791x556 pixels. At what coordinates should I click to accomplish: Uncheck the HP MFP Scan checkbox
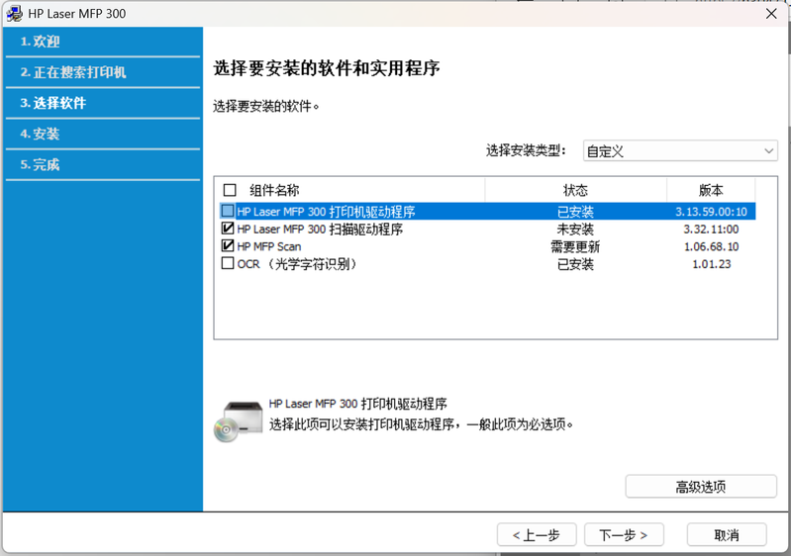coord(228,246)
